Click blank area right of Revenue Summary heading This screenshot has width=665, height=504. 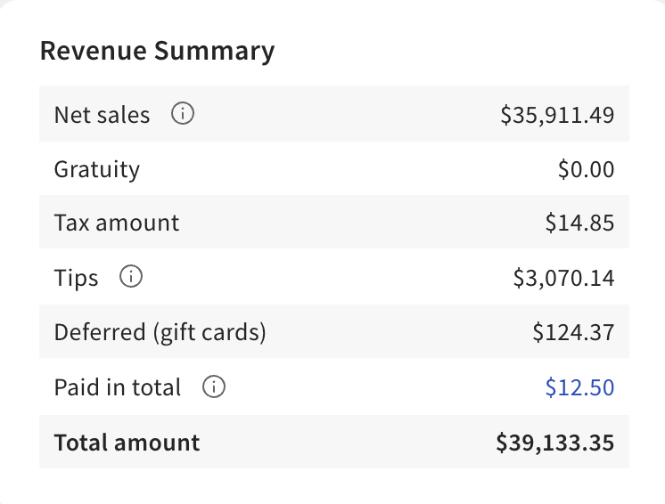coord(464,52)
